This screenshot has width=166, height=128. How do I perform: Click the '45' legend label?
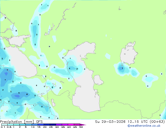(x=75, y=127)
